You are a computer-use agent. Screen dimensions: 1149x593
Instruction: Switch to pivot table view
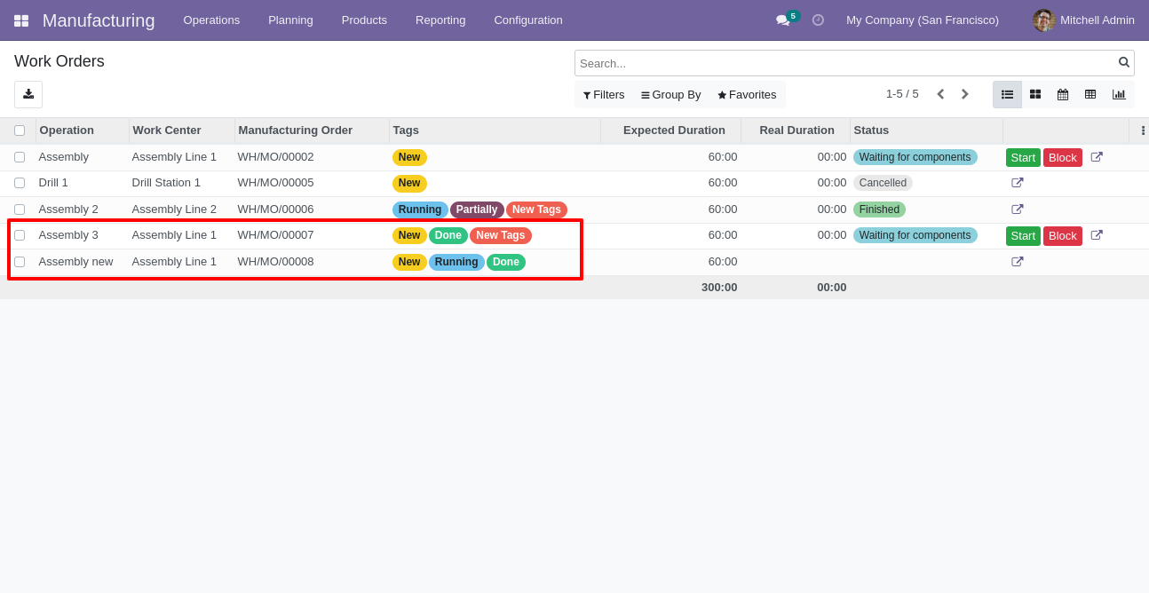1090,94
